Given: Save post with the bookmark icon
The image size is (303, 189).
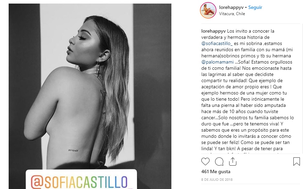Looking at the screenshot, I should point(296,162).
